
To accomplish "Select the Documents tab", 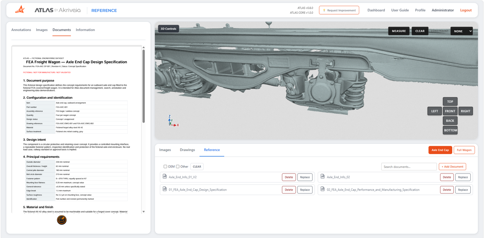I will click(x=62, y=30).
